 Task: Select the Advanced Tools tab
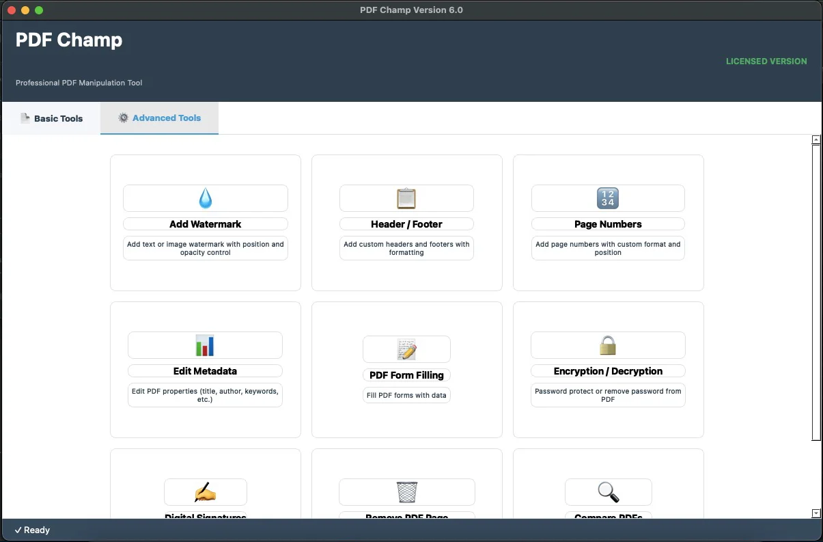point(159,118)
